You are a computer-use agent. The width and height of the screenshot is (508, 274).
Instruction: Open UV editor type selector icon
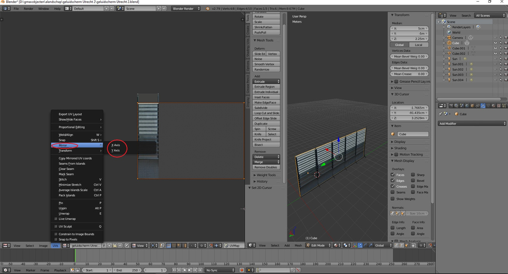point(6,245)
